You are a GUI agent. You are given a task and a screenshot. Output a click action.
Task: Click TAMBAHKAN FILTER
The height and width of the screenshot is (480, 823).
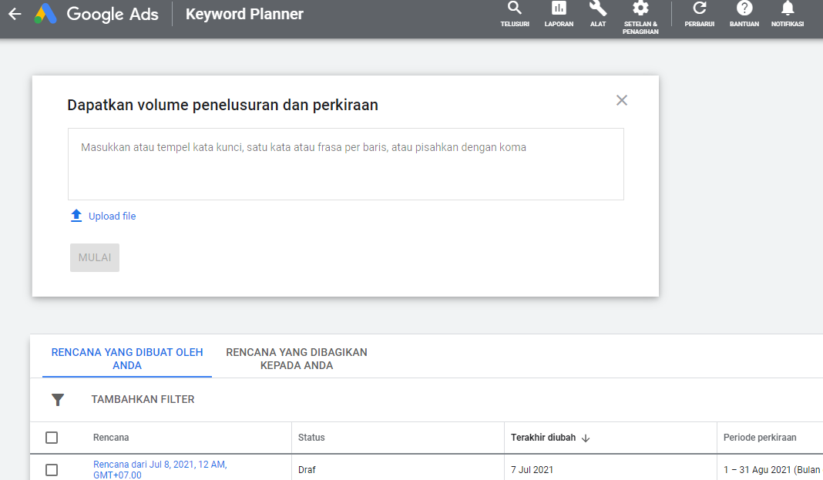click(x=143, y=399)
